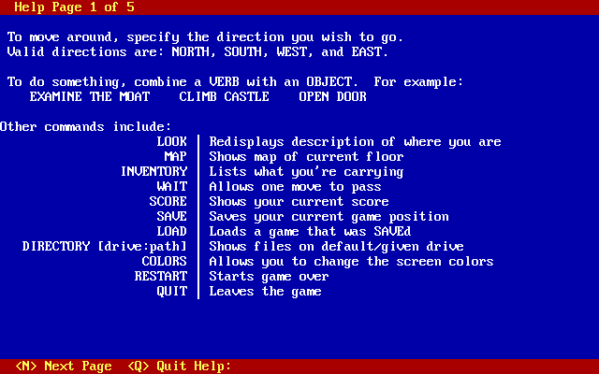Image resolution: width=599 pixels, height=374 pixels.
Task: Click the 'Valid directions are' line
Action: pos(197,52)
